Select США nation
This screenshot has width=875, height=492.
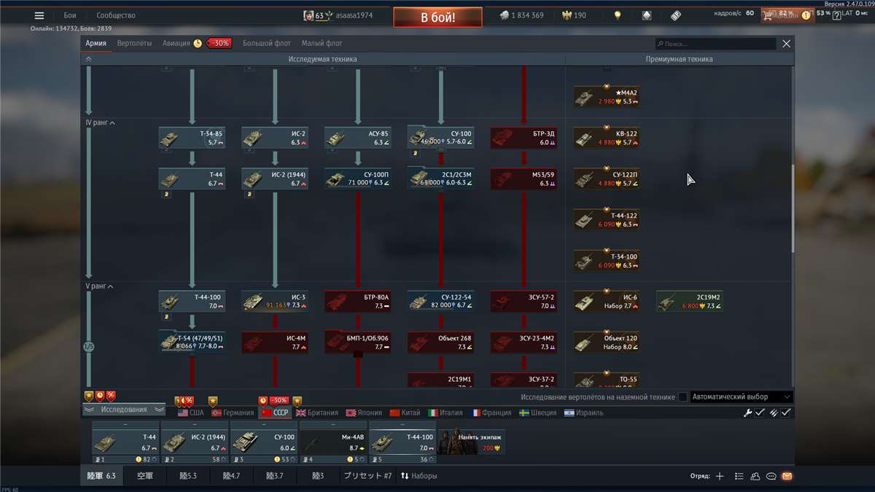coord(190,413)
